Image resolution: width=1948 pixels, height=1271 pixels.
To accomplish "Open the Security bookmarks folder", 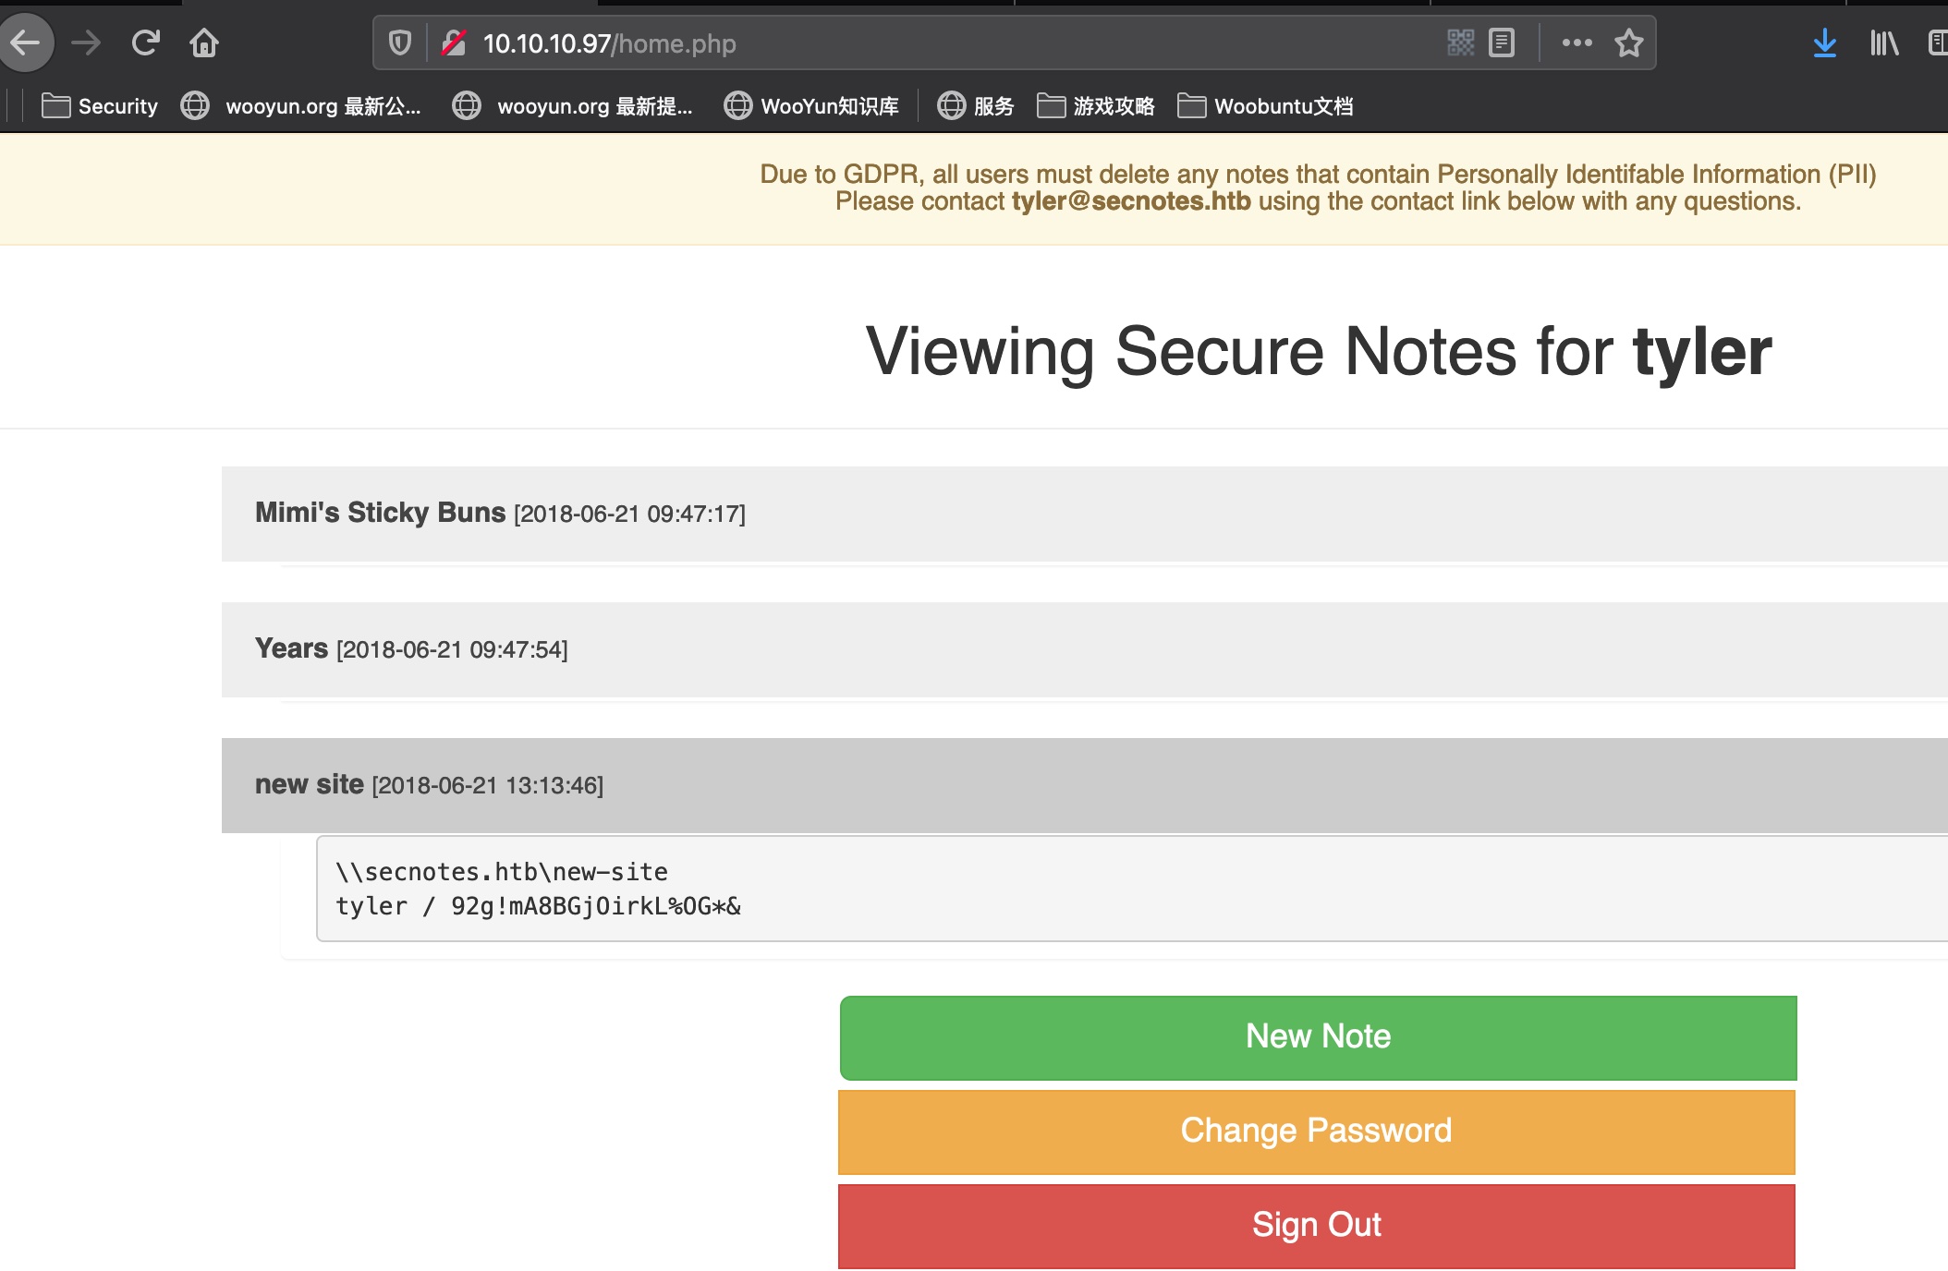I will tap(100, 106).
